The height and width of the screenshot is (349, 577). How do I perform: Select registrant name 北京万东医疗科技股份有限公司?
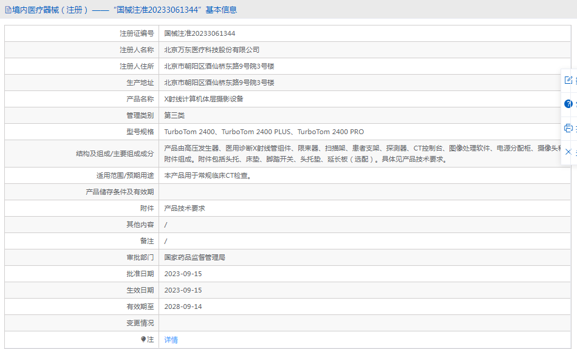coord(211,50)
